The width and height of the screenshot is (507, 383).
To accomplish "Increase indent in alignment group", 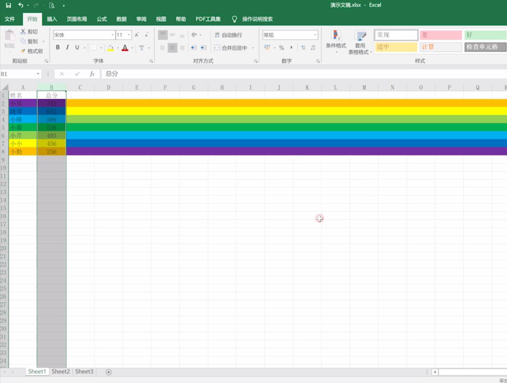I will (x=203, y=48).
